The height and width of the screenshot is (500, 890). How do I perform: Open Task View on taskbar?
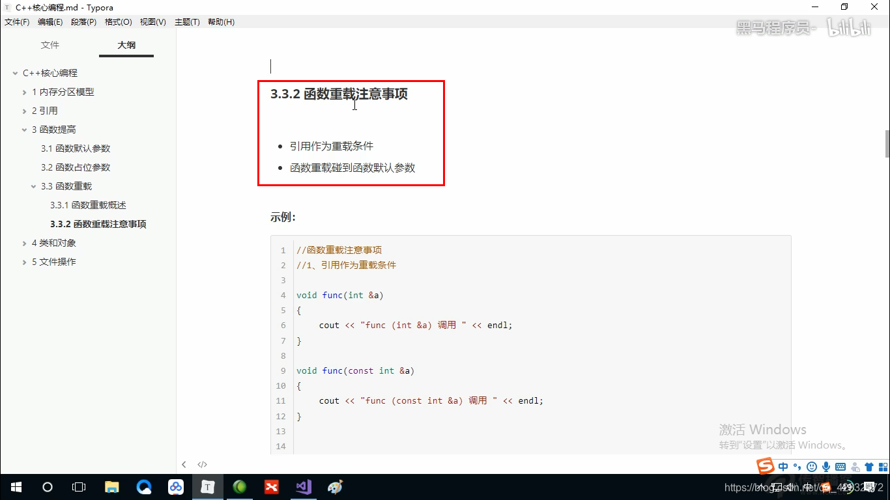(x=78, y=487)
